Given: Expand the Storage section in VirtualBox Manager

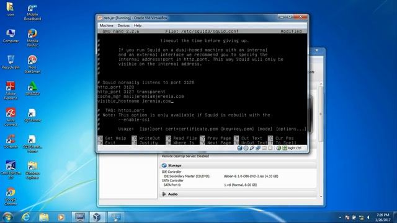Looking at the screenshot, I should point(175,165).
